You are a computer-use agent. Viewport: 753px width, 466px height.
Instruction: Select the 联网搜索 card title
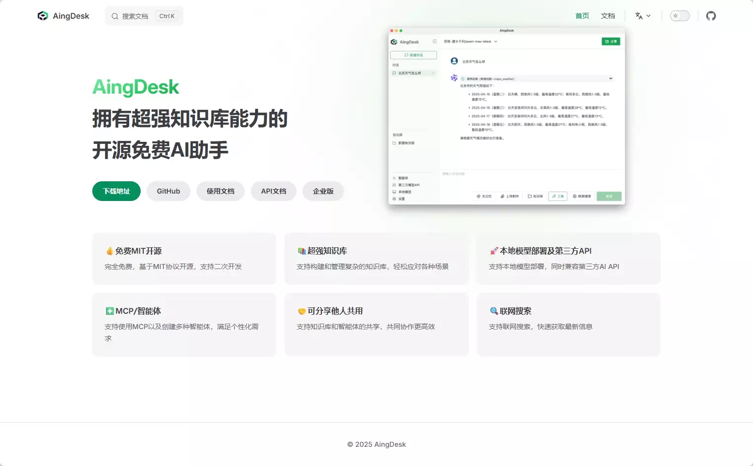tap(516, 311)
